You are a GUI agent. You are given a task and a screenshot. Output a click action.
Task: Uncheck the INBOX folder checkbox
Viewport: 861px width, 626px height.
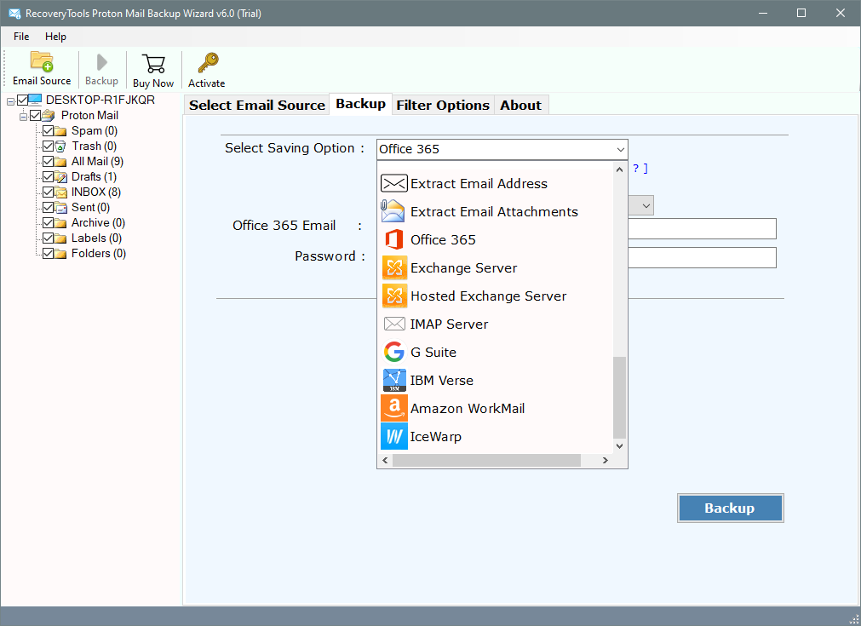49,192
